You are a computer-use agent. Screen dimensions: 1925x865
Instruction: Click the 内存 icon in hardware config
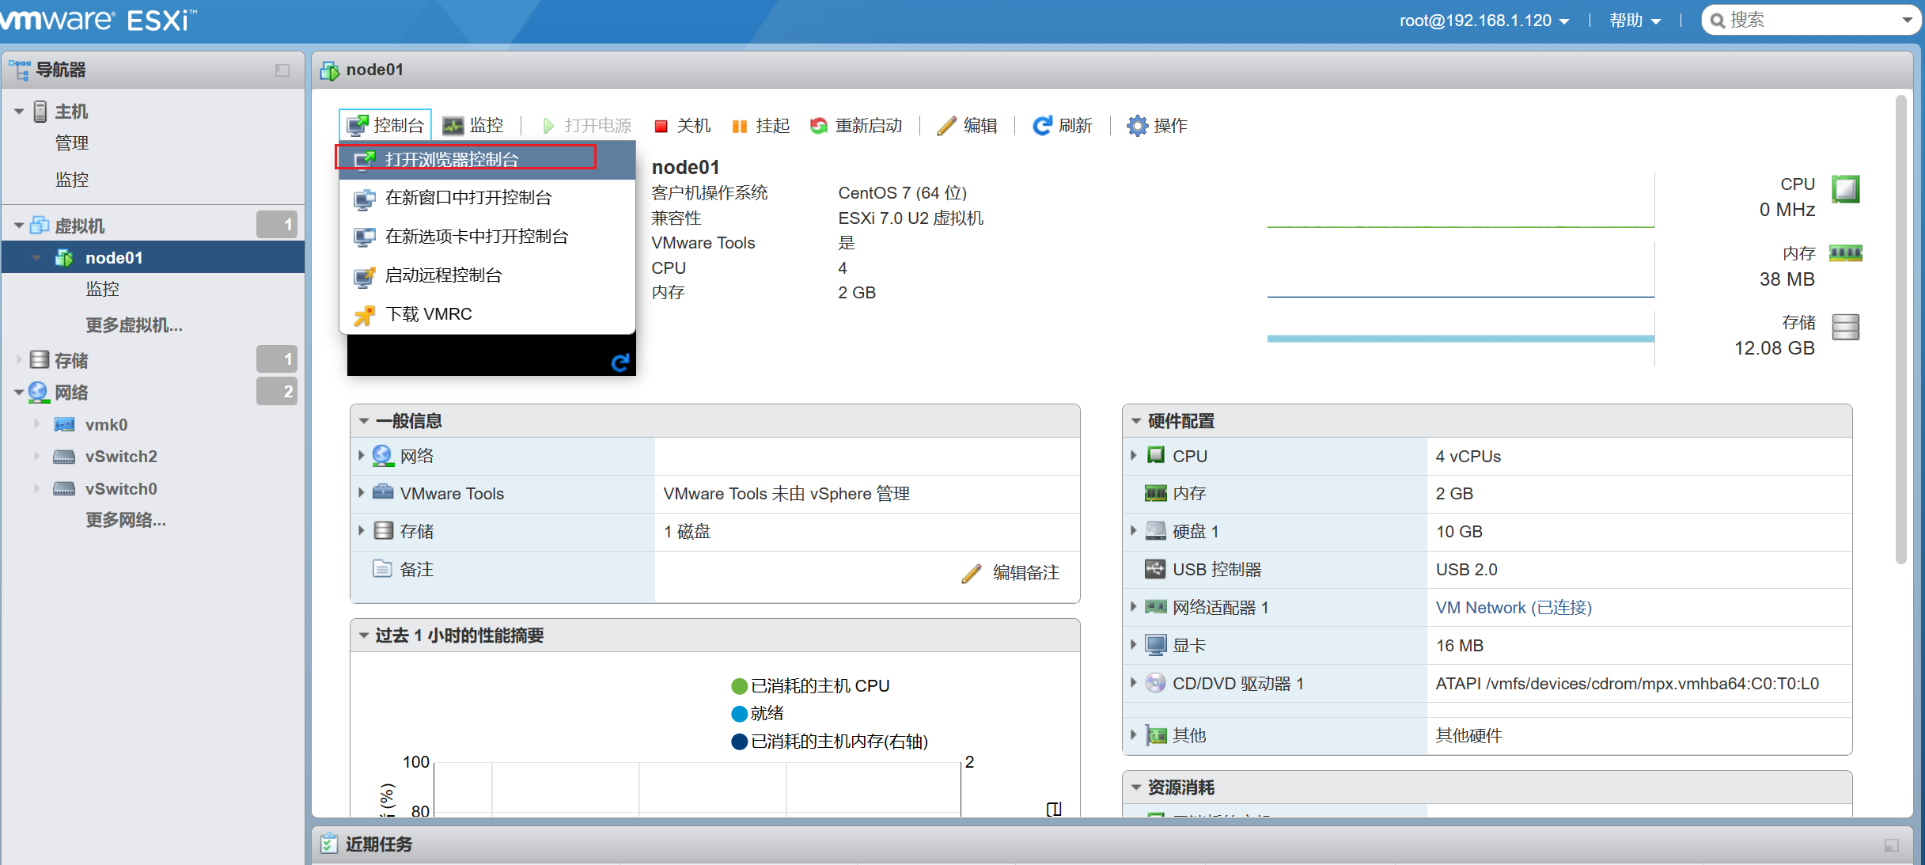tap(1155, 493)
